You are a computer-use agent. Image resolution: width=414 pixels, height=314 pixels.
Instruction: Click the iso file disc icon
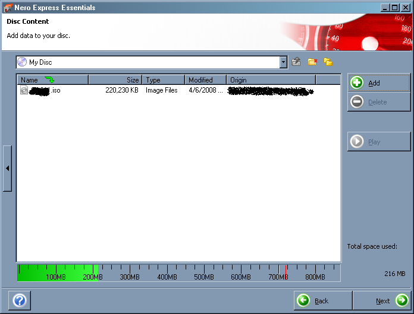click(24, 90)
